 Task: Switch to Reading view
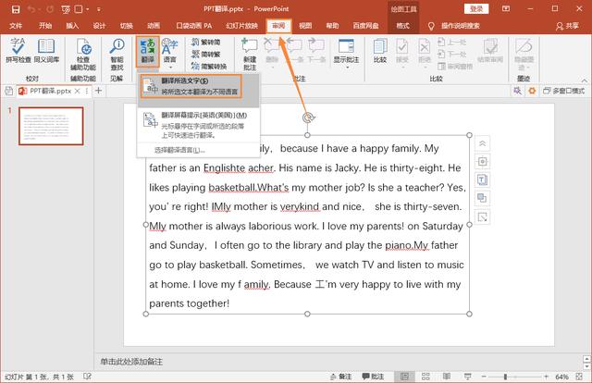pos(446,377)
